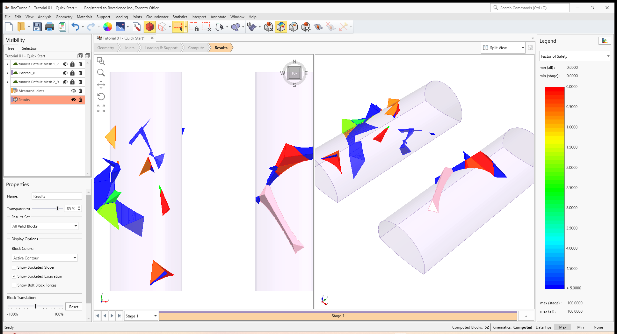The height and width of the screenshot is (334, 617).
Task: Open the Groundwater menu
Action: click(x=157, y=17)
